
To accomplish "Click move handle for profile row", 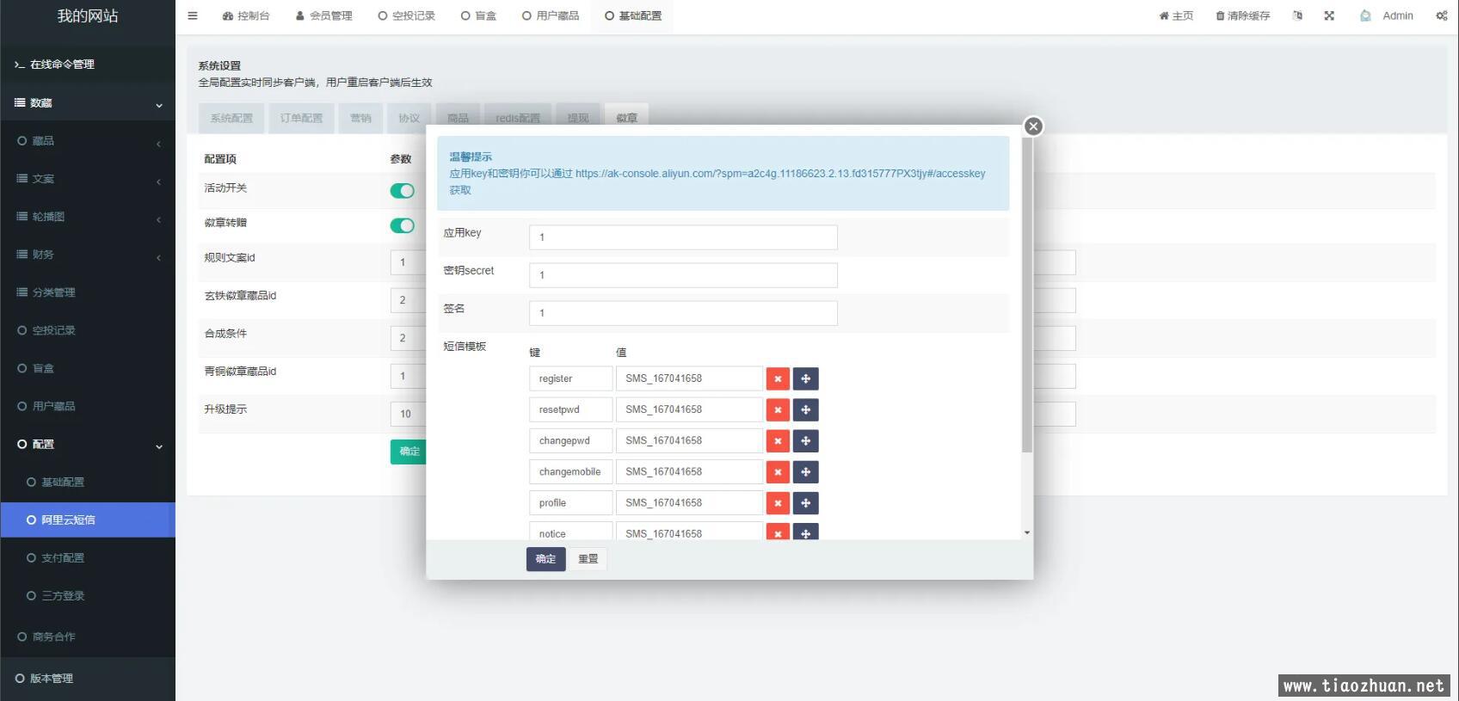I will click(x=805, y=502).
